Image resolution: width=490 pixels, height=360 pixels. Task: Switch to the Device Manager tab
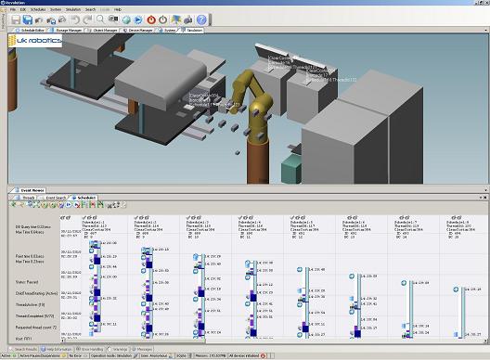click(x=137, y=31)
